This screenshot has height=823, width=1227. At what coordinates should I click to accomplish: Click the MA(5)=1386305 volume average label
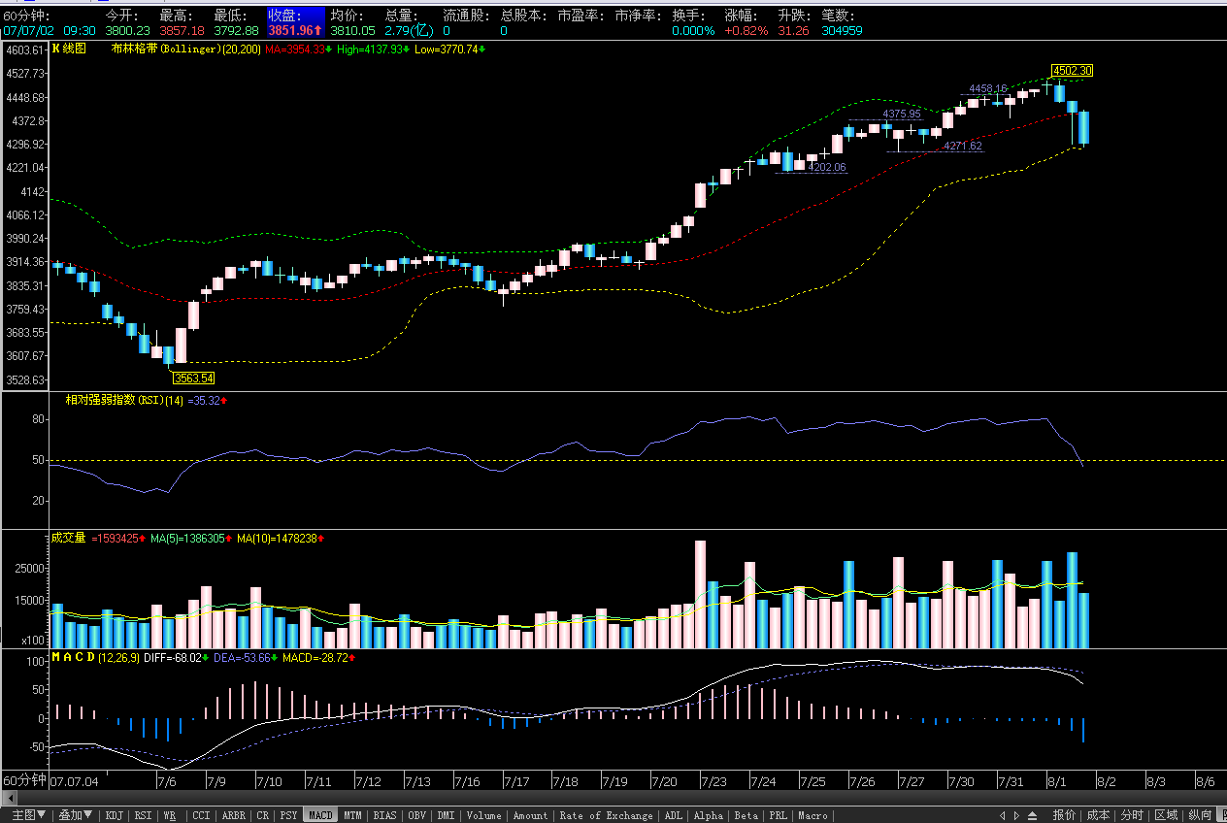[190, 537]
